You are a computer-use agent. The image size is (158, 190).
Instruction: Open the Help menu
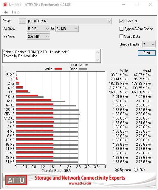click(x=16, y=12)
